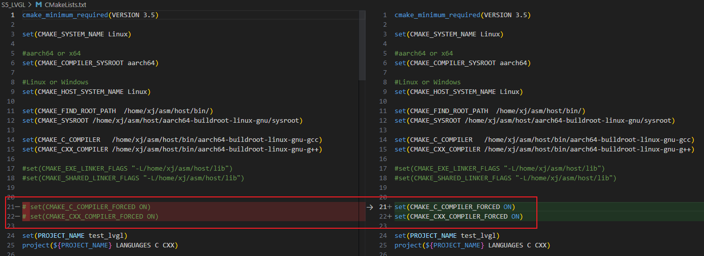Click the added CMAKE_CXX_COMPILER_FORCED line in right pane
The width and height of the screenshot is (704, 256).
tap(458, 217)
